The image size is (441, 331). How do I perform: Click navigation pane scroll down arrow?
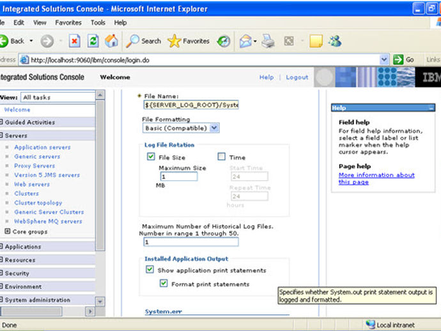100,302
